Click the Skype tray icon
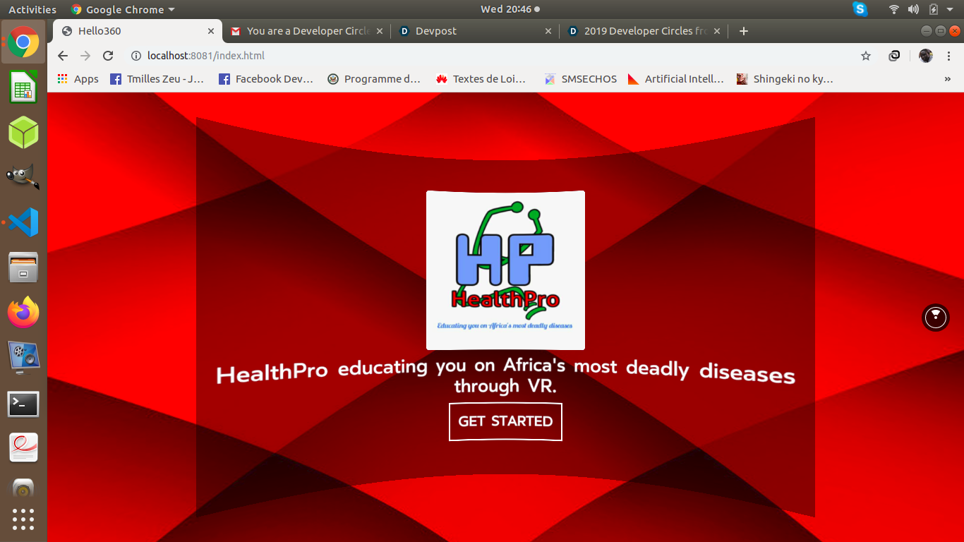The height and width of the screenshot is (542, 964). pyautogui.click(x=860, y=9)
